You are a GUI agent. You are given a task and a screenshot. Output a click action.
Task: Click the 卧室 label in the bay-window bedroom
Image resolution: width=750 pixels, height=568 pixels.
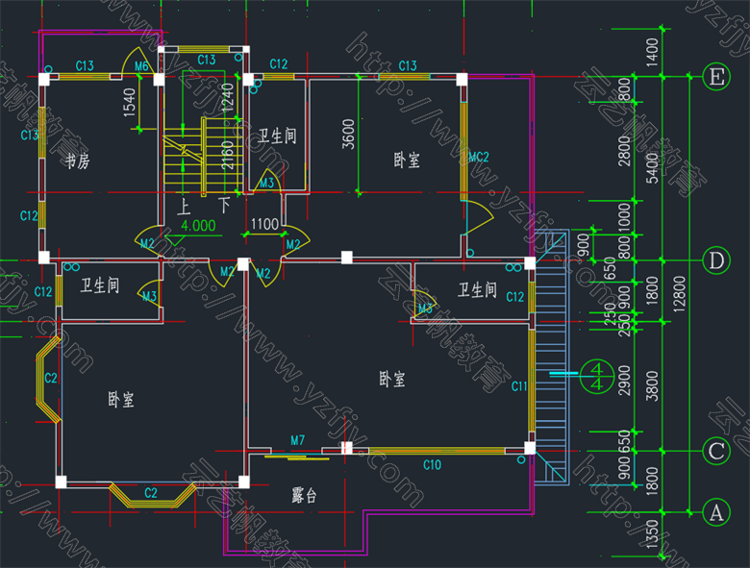[121, 399]
